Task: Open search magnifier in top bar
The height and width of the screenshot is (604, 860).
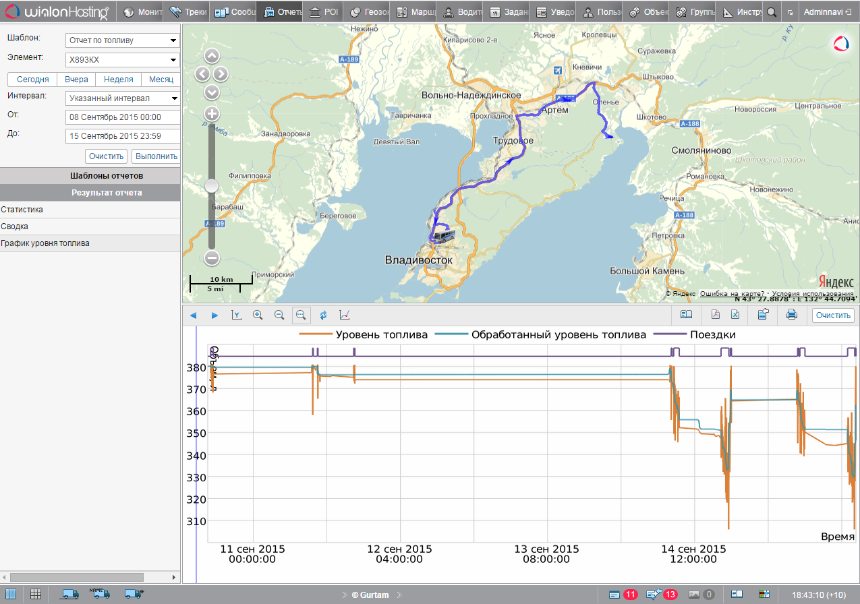Action: [772, 12]
